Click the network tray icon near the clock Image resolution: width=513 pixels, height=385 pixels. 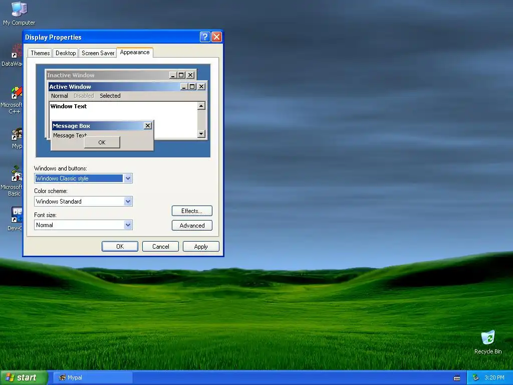coord(475,377)
